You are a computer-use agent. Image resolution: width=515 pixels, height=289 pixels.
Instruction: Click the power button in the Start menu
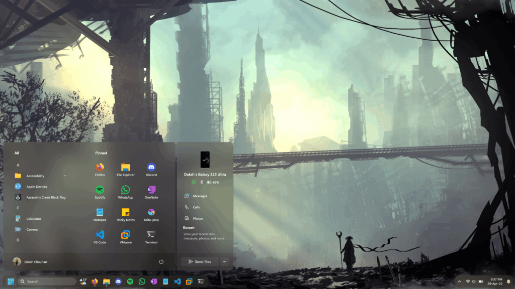pos(161,262)
